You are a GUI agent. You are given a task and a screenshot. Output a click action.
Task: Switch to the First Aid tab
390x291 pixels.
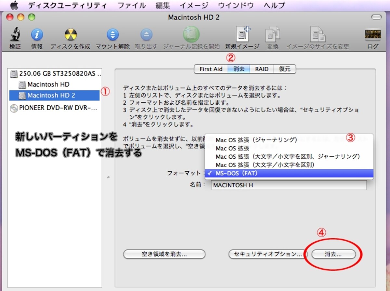(211, 69)
